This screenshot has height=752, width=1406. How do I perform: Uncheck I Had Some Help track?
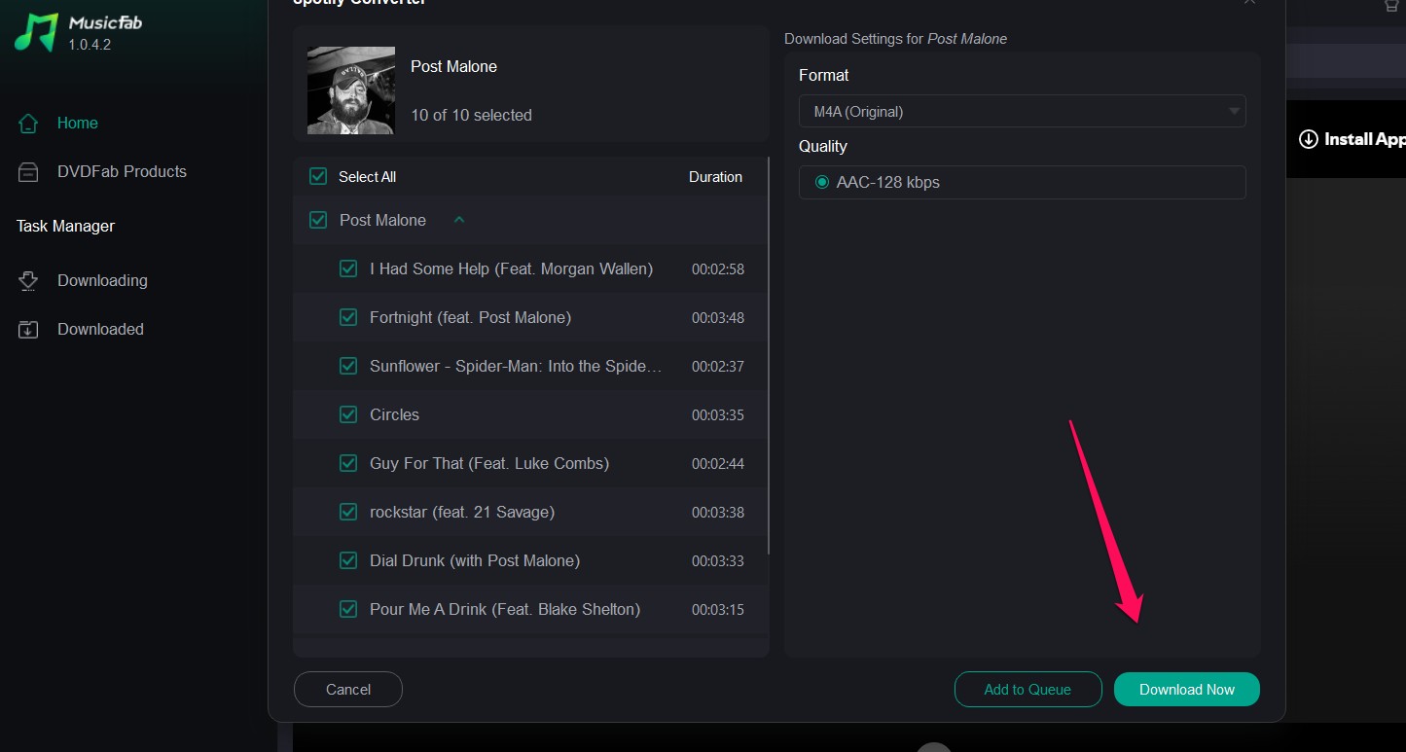[348, 269]
